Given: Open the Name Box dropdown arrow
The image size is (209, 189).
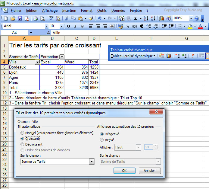Looking at the screenshot, I should click(31, 33).
